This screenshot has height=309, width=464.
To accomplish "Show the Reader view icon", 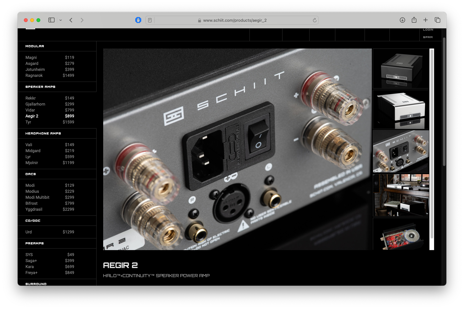I will [150, 20].
